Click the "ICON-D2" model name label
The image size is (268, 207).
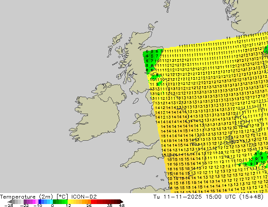pyautogui.click(x=84, y=197)
